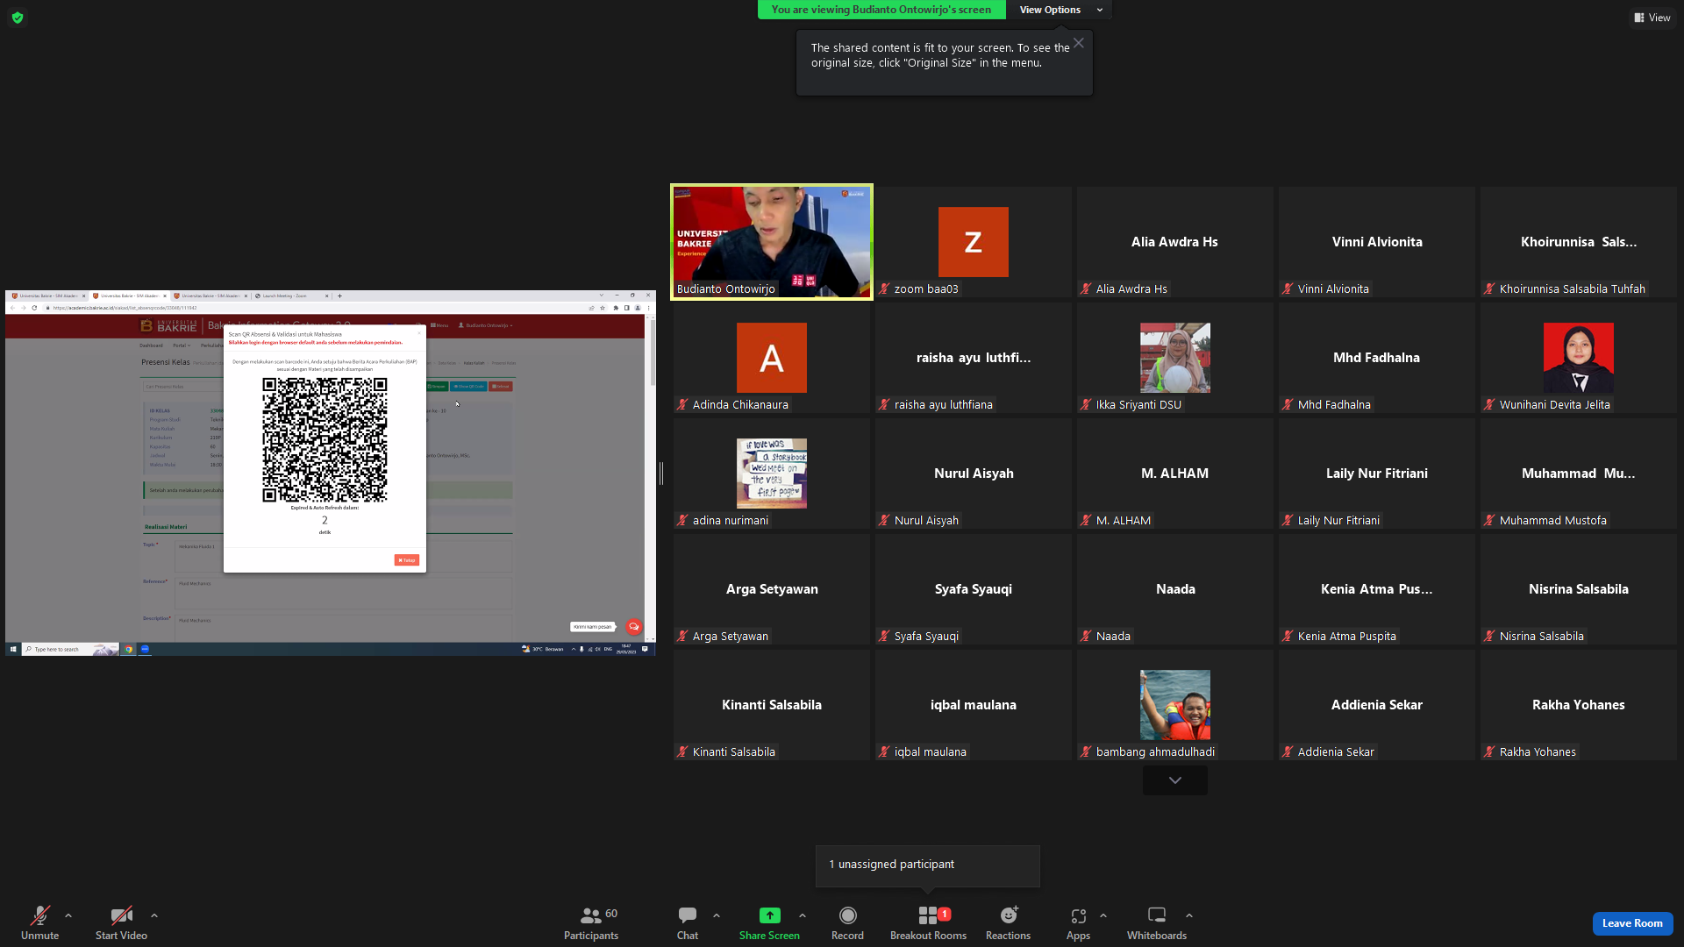Image resolution: width=1684 pixels, height=947 pixels.
Task: Expand the arrow beside Whiteboards
Action: click(x=1189, y=915)
